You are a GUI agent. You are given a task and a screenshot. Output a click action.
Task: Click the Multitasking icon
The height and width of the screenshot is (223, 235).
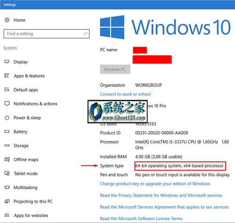pos(7,187)
